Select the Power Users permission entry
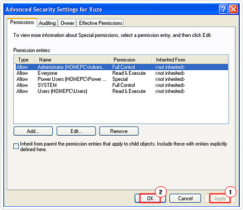Viewport: 243px width, 210px height. pyautogui.click(x=122, y=79)
